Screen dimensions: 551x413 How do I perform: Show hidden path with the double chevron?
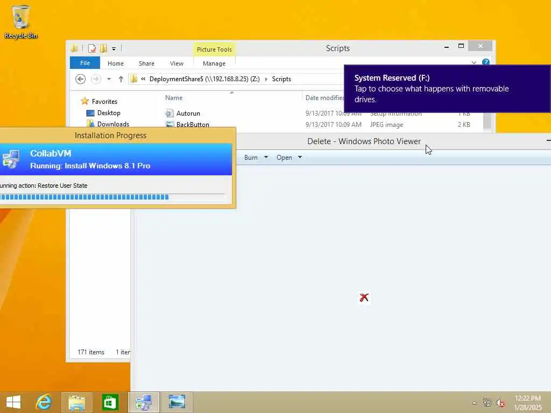click(143, 79)
